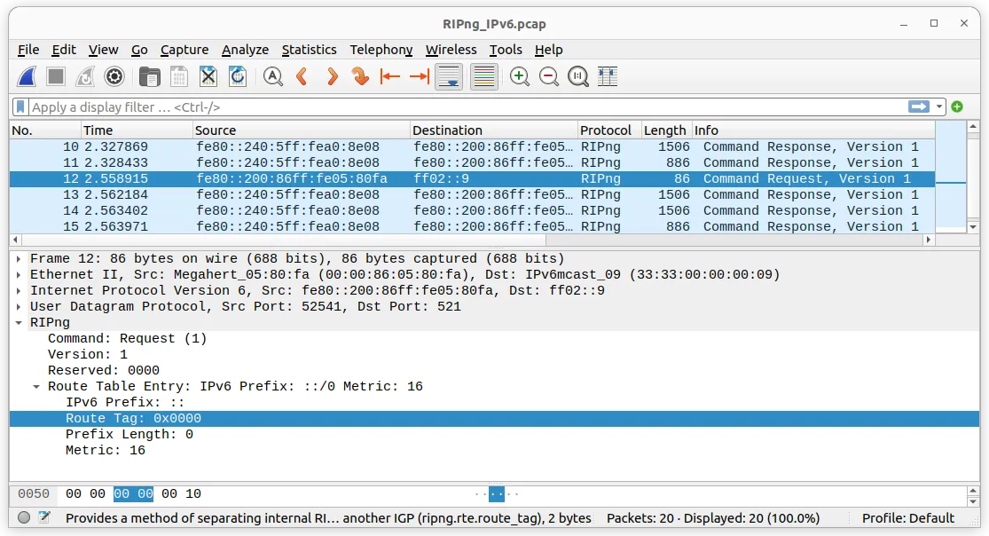Open display filter history dropdown

point(939,106)
